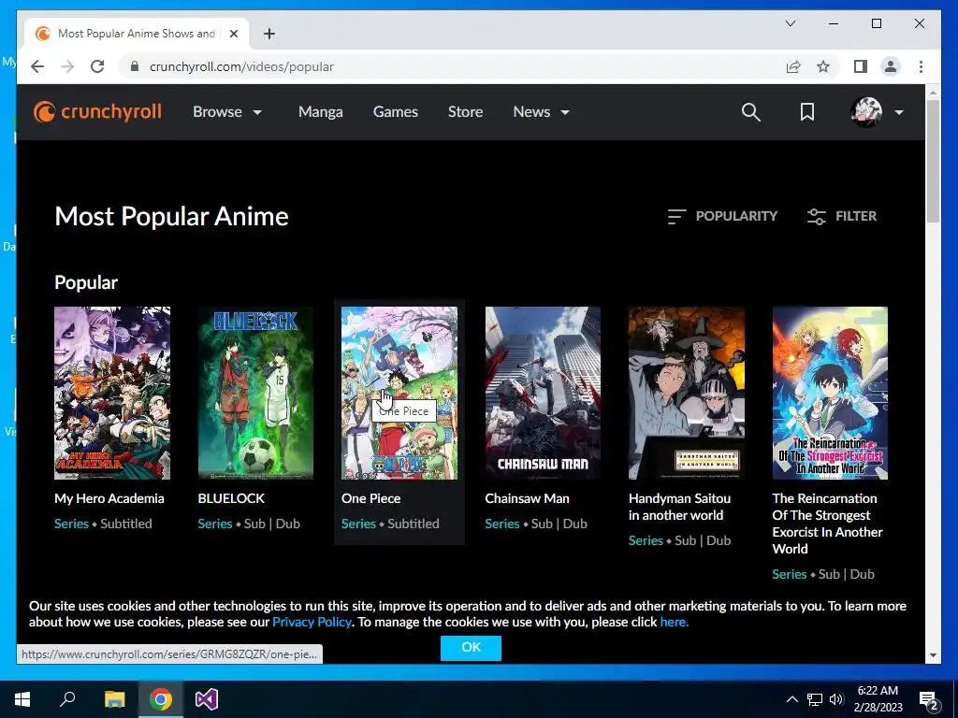Select the Most Popular Anime tab
Viewport: 958px width, 718px height.
(x=137, y=34)
